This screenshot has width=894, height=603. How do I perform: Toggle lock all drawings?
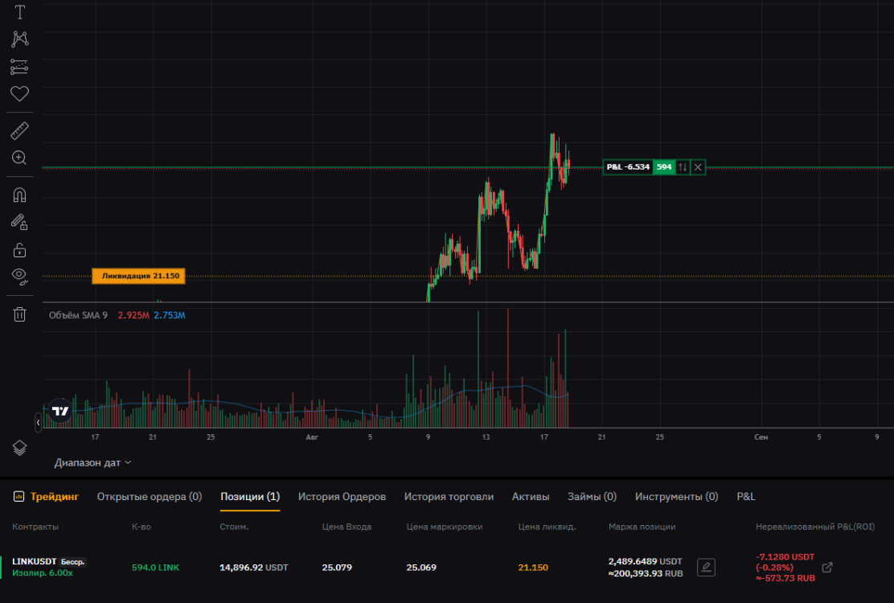[x=19, y=249]
